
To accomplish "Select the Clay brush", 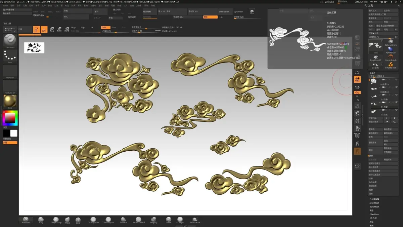I will point(41,220).
